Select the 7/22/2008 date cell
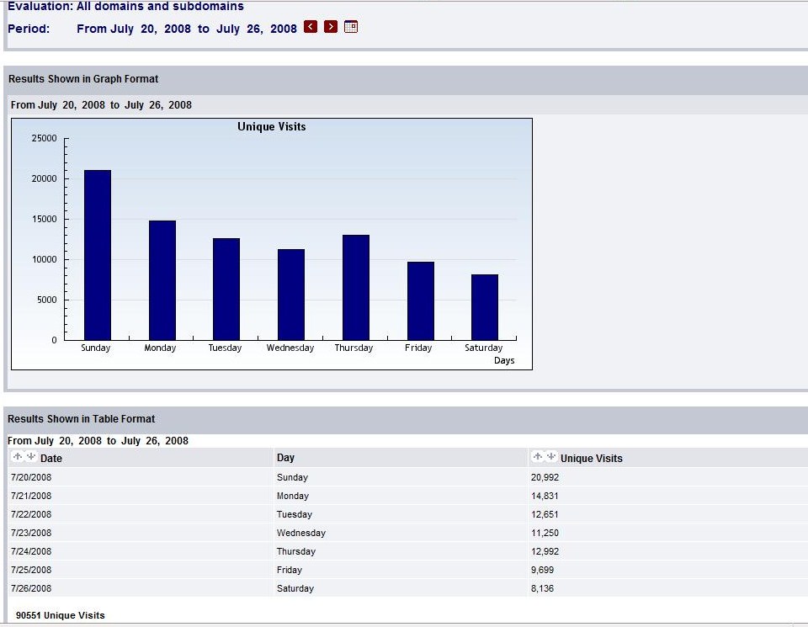This screenshot has height=627, width=808. (x=31, y=514)
